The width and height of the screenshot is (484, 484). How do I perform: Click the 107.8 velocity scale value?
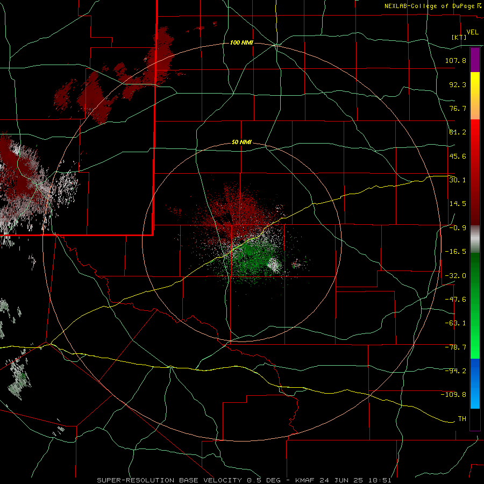click(455, 60)
